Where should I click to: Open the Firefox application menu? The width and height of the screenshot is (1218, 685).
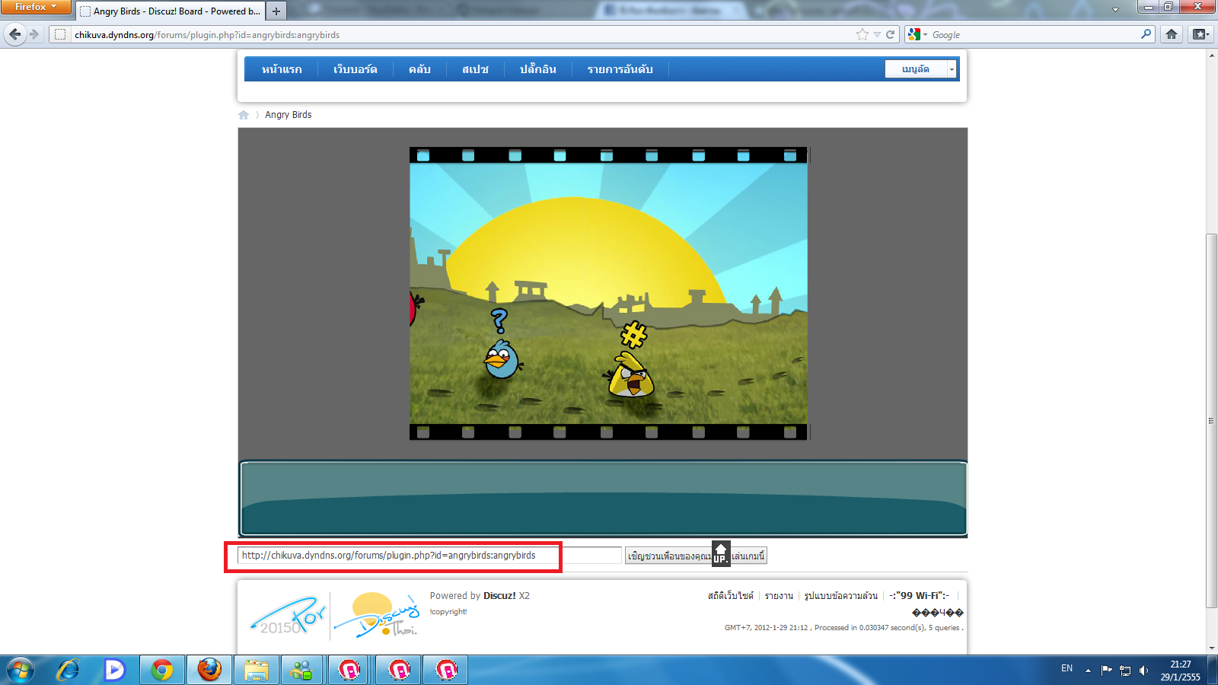[x=35, y=7]
